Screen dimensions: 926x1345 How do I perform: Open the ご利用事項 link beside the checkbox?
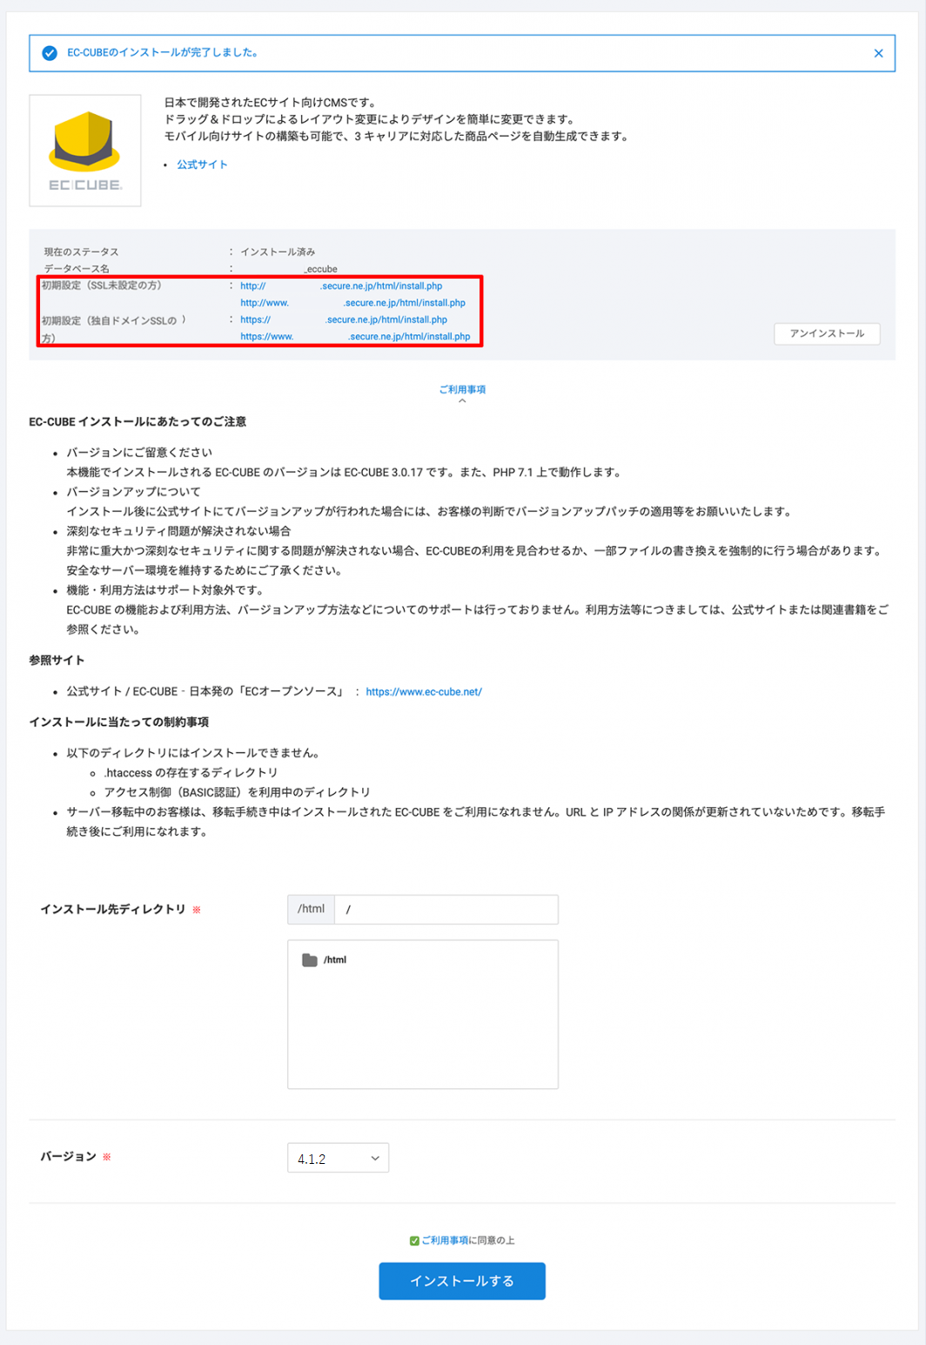point(445,1241)
